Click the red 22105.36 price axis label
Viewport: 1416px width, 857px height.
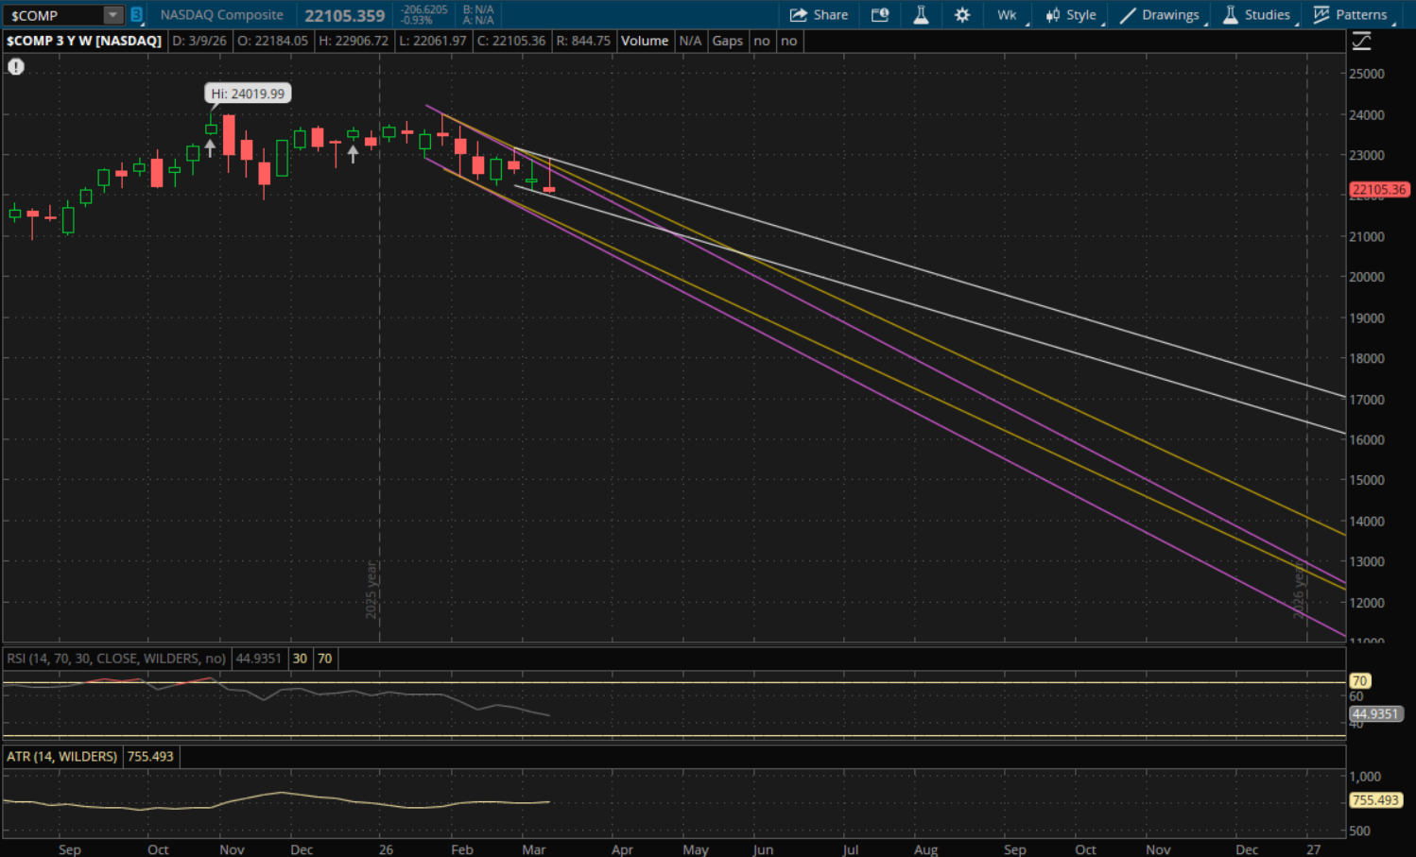point(1378,190)
